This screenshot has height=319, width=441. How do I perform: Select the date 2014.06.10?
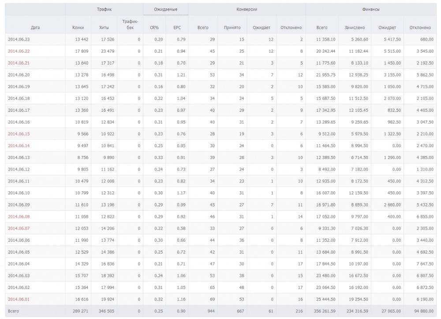pyautogui.click(x=19, y=193)
